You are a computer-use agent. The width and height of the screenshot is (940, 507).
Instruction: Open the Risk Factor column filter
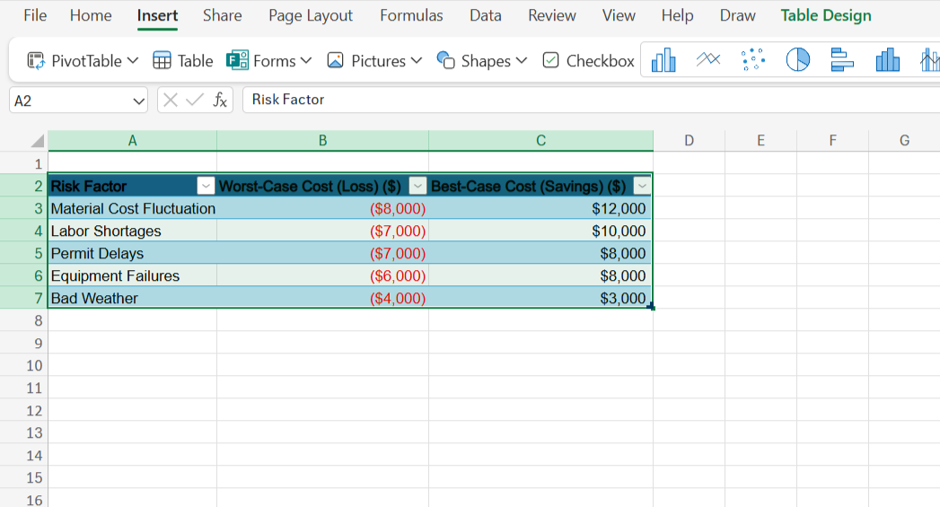[x=206, y=186]
